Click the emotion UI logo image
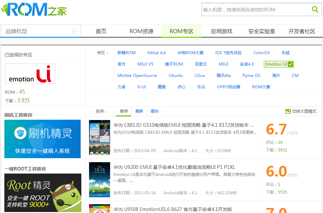This screenshot has height=213, width=323. tap(30, 74)
